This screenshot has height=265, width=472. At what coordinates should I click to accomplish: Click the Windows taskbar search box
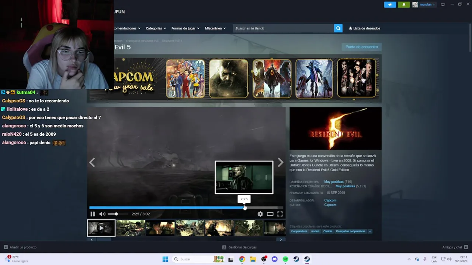[x=198, y=259]
